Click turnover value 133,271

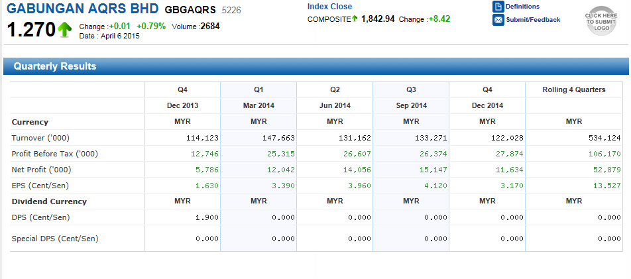pos(431,138)
